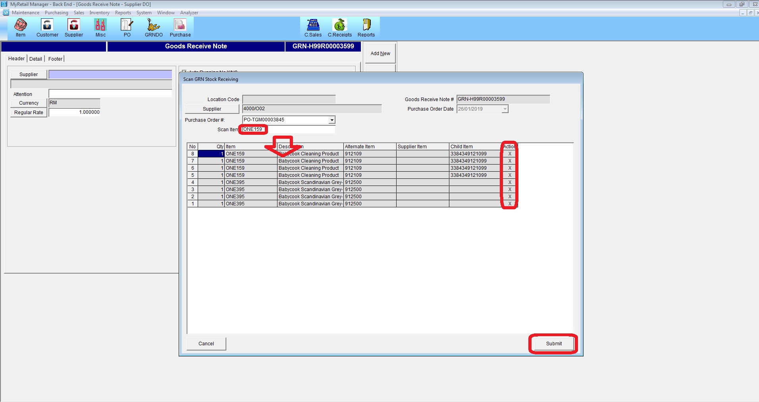759x402 pixels.
Task: Switch to the Footer tab
Action: point(55,59)
